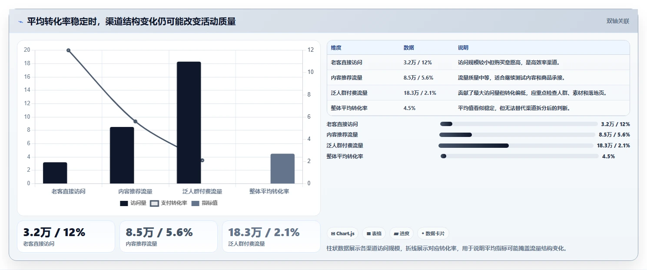This screenshot has height=270, width=647.
Task: Click table cell 整体平均转化率
Action: click(x=349, y=108)
